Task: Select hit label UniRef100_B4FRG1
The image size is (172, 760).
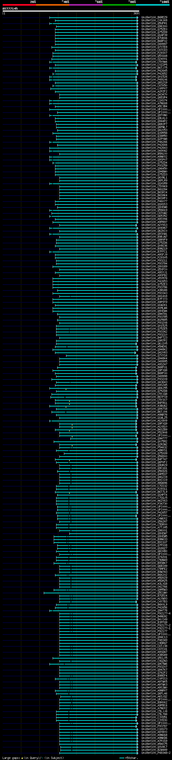Action: tap(154, 403)
